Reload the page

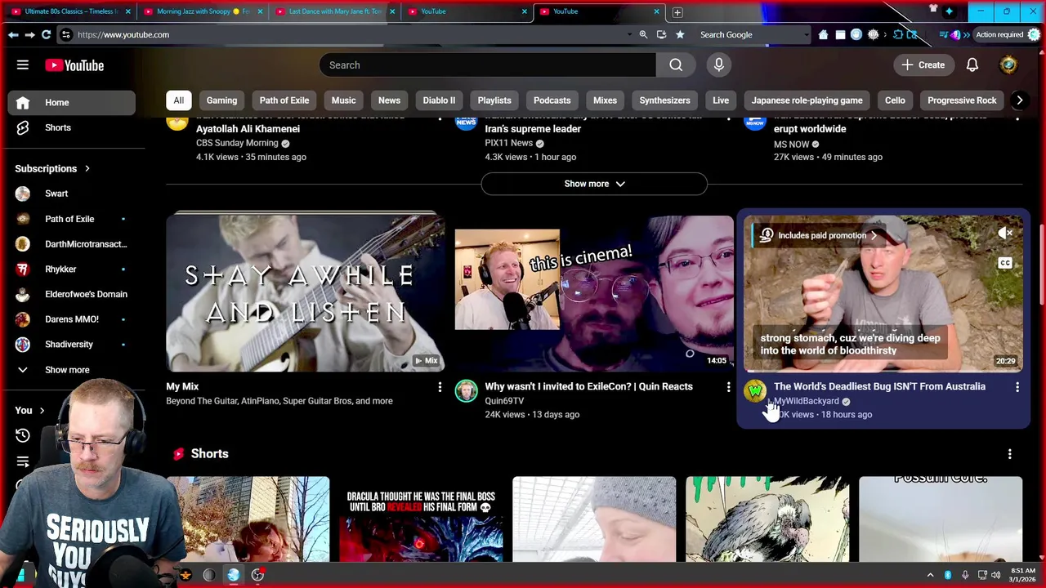46,34
